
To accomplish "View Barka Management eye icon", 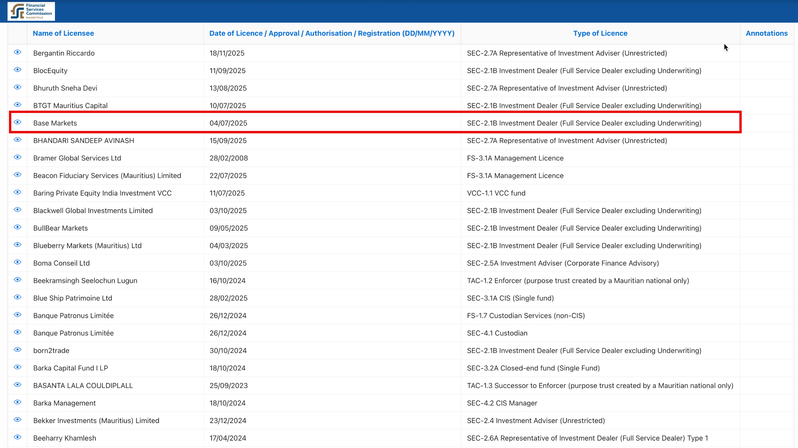I will tap(18, 402).
